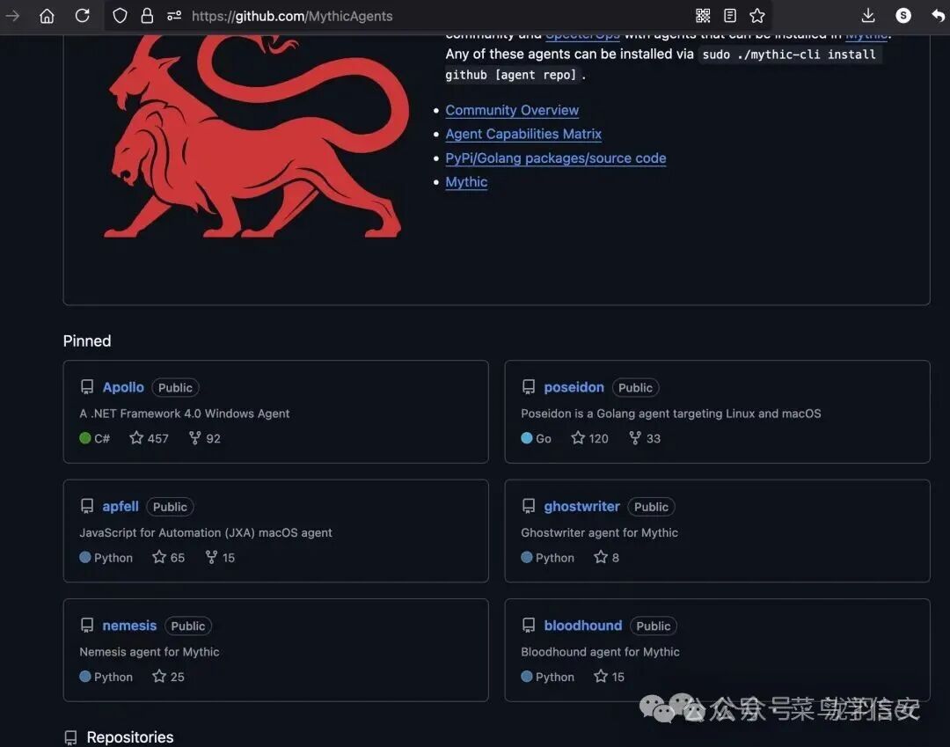Click the Home icon in the toolbar
Screen dimensions: 950x747
(x=46, y=15)
